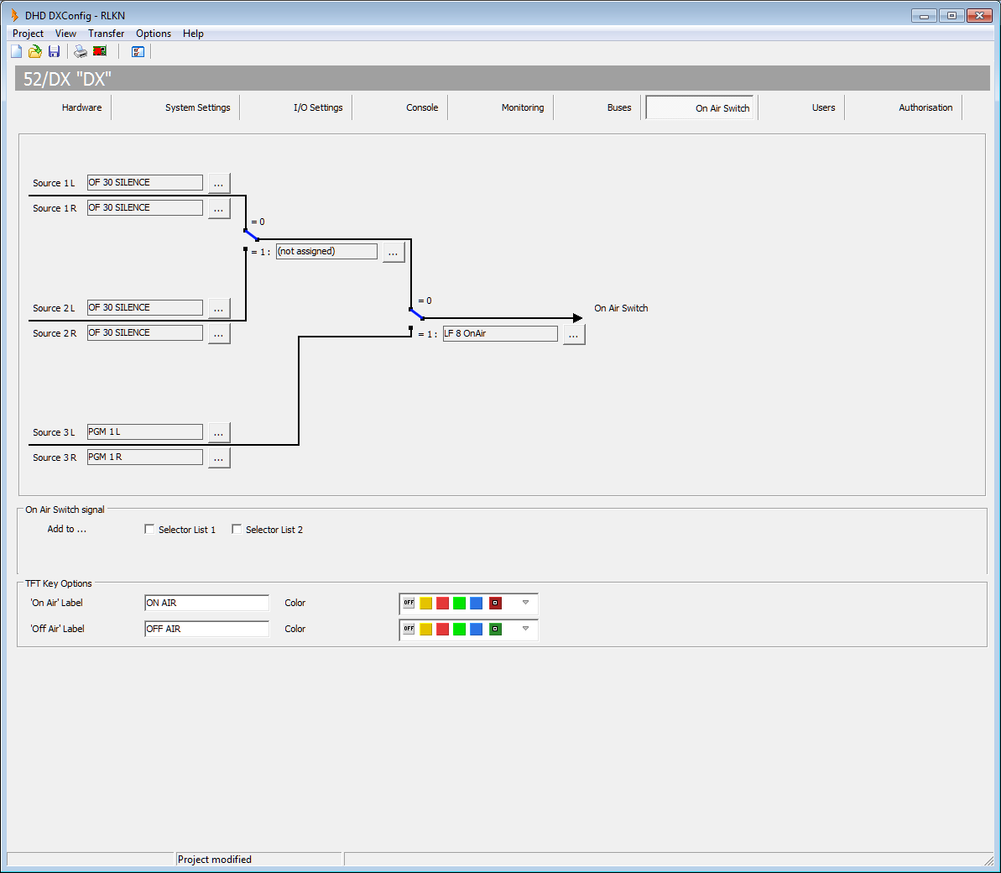Choose dark green selected color for Off Air
This screenshot has width=1001, height=873.
click(x=495, y=629)
